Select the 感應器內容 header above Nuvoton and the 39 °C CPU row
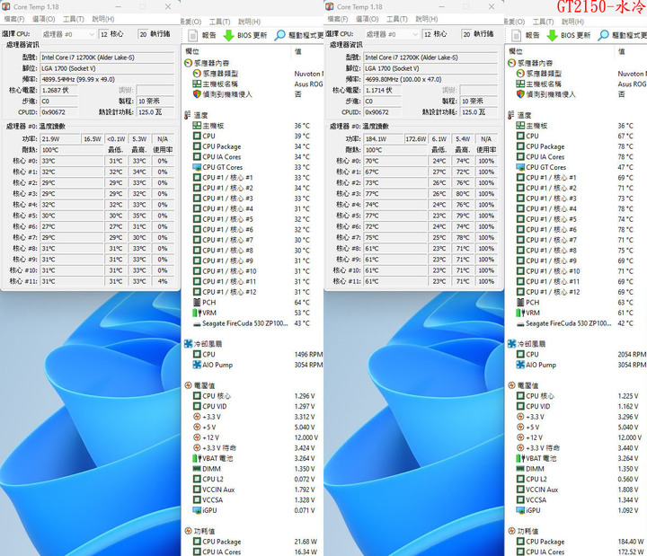The width and height of the screenshot is (647, 556). pyautogui.click(x=207, y=63)
